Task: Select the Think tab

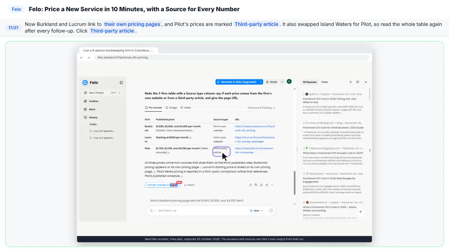Action: point(324,82)
